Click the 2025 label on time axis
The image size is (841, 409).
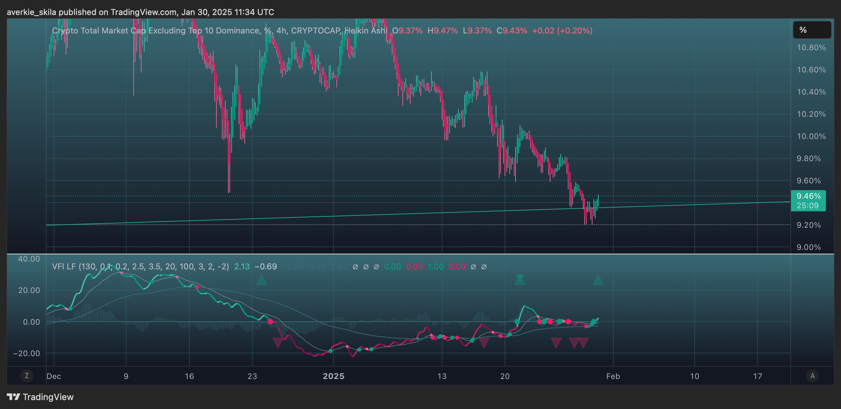tap(334, 376)
